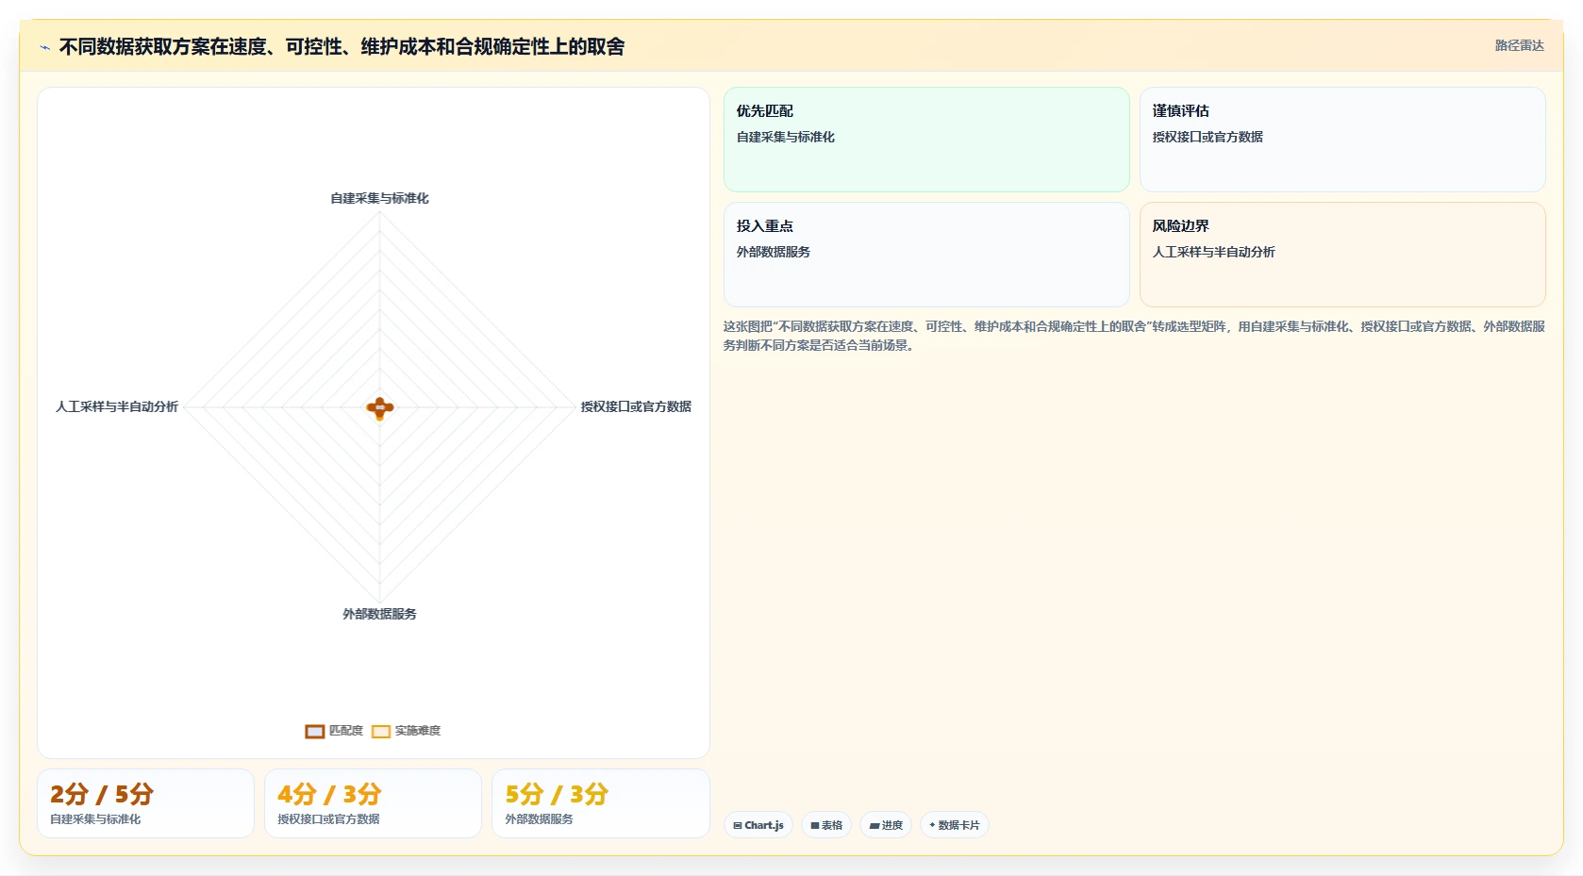Click the Chart.js chip
Screen dimensions: 1583x876
[x=758, y=825]
